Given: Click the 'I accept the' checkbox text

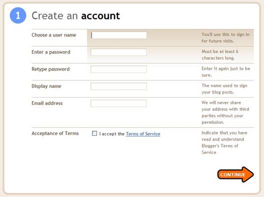Looking at the screenshot, I should 112,134.
